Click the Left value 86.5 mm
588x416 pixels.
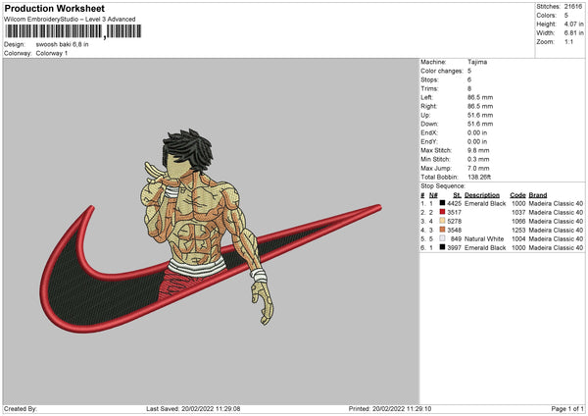480,97
